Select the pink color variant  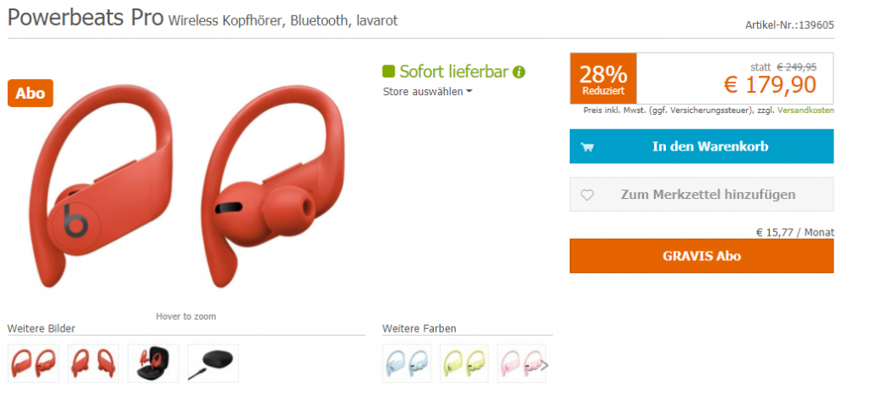520,363
